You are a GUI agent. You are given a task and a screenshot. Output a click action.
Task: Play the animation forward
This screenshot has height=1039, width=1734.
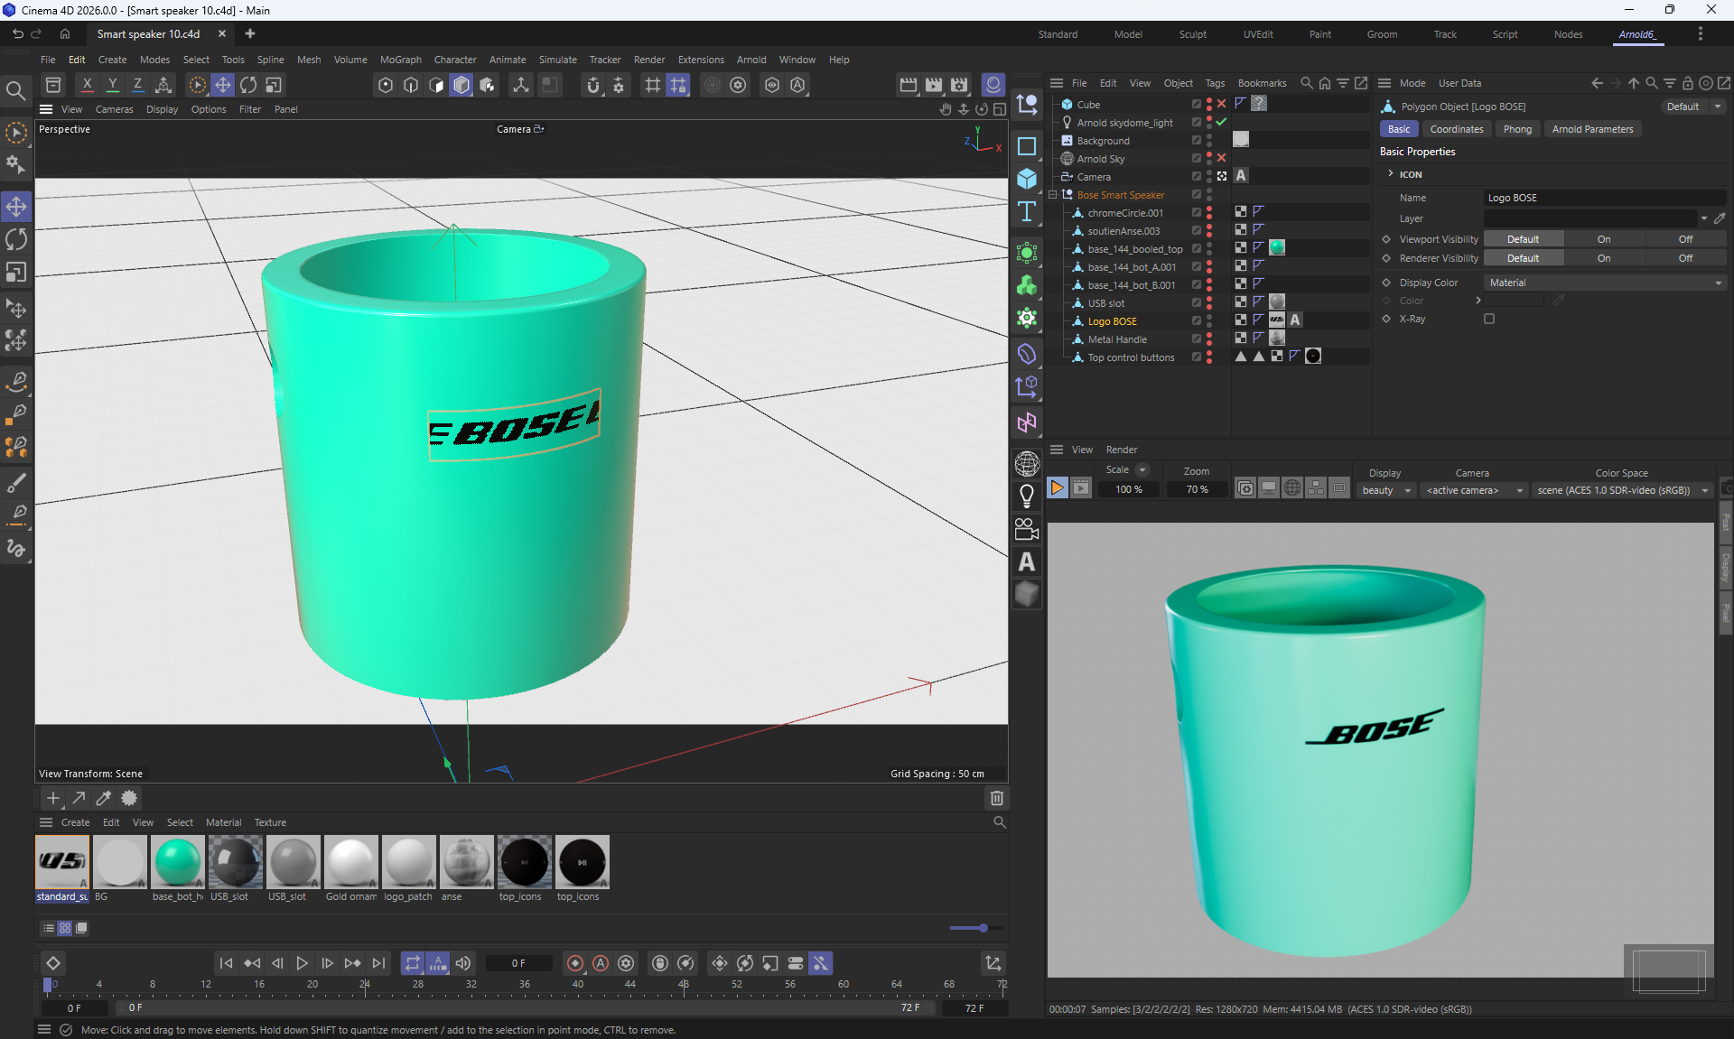click(x=303, y=963)
